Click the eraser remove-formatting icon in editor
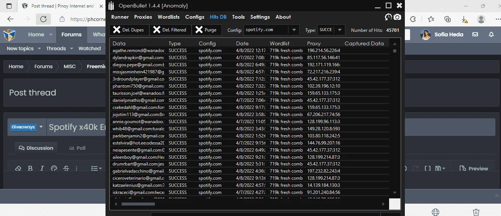This screenshot has width=501, height=216. (x=18, y=168)
